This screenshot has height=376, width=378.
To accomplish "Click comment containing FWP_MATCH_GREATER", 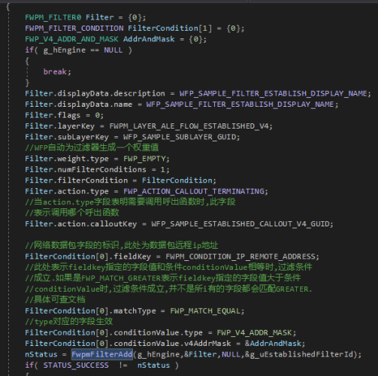I will tap(163, 278).
